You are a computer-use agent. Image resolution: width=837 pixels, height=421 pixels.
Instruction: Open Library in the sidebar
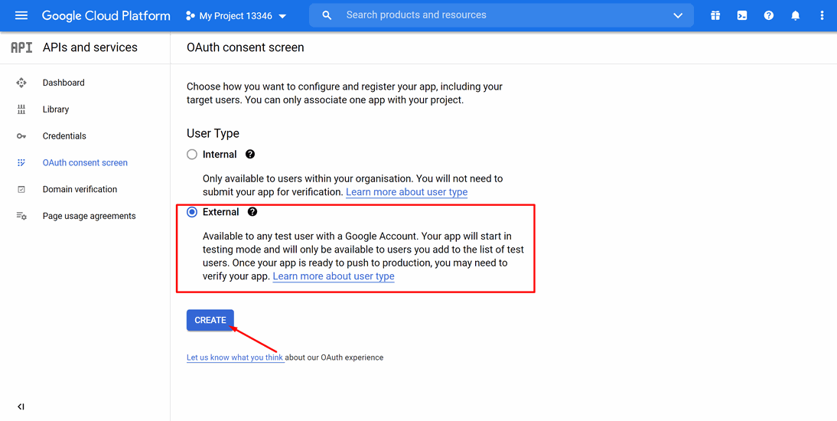(x=56, y=109)
